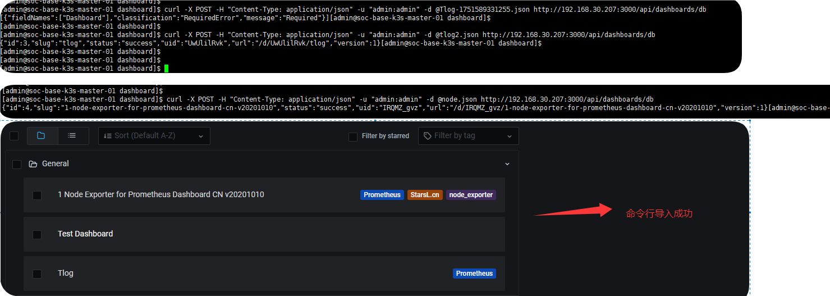Open the Tlog dashboard
830x296 pixels.
point(66,273)
